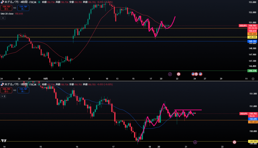Select the 4-hour chart symbol title text

pos(20,2)
